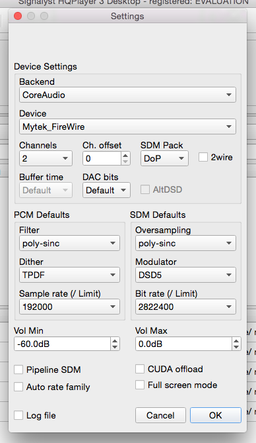Open the Channels dropdown
256x443 pixels.
click(46, 158)
